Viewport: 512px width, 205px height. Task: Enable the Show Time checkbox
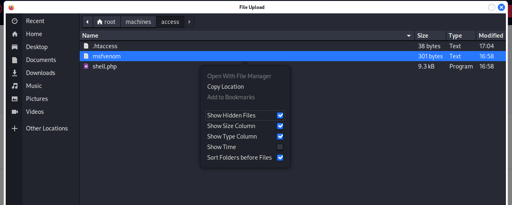(280, 147)
